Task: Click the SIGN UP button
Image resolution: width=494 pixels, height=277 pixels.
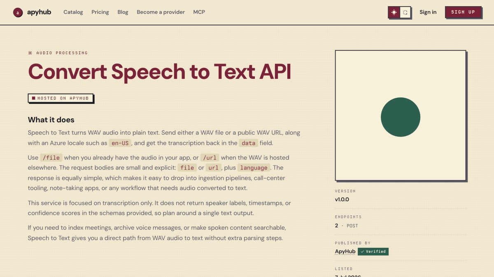Action: pos(463,12)
